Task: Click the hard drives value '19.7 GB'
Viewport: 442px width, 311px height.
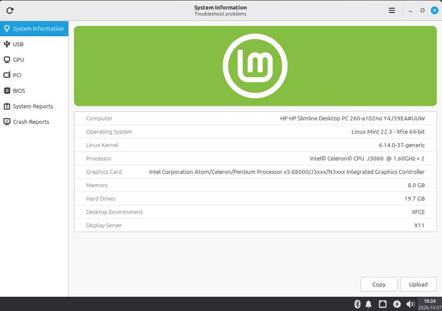Action: coord(414,198)
